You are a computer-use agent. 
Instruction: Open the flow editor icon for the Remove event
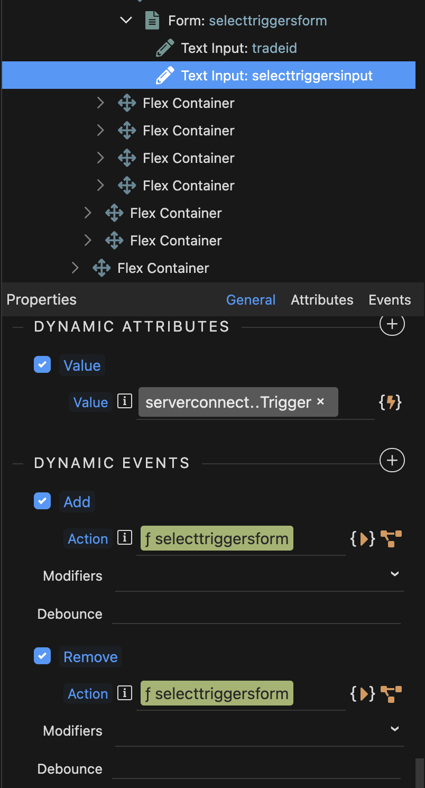click(x=391, y=693)
